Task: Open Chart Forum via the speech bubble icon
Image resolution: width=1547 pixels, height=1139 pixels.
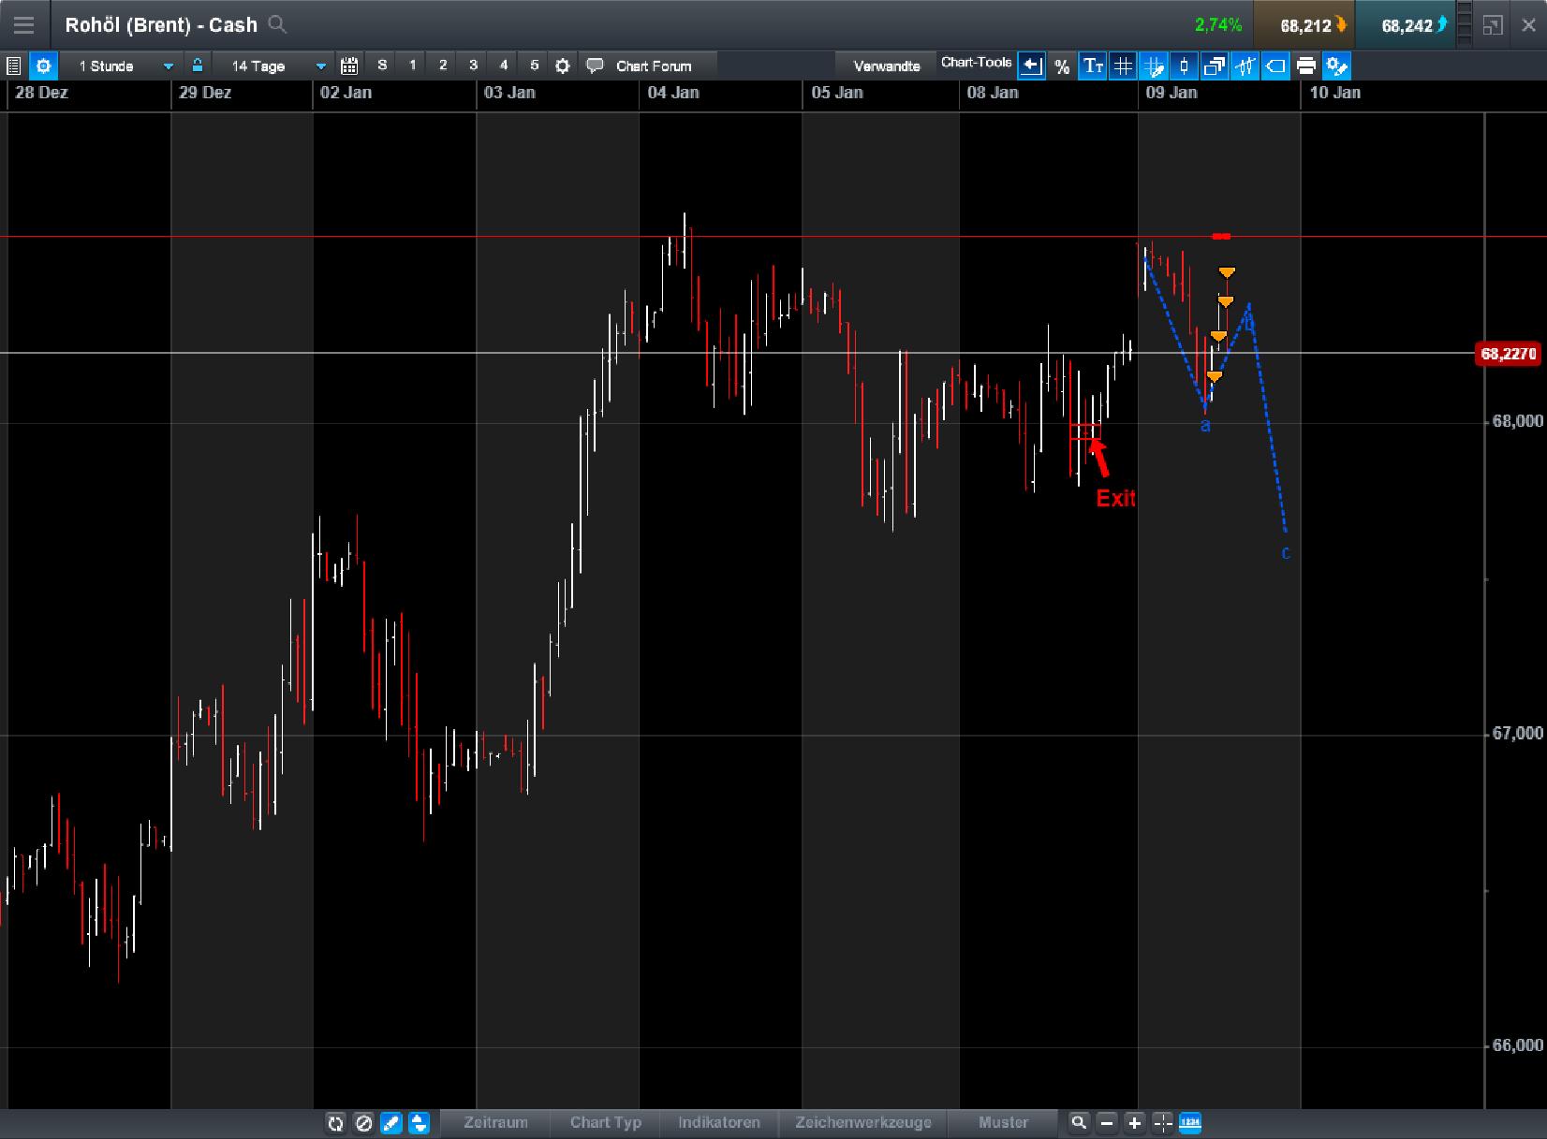Action: (596, 66)
